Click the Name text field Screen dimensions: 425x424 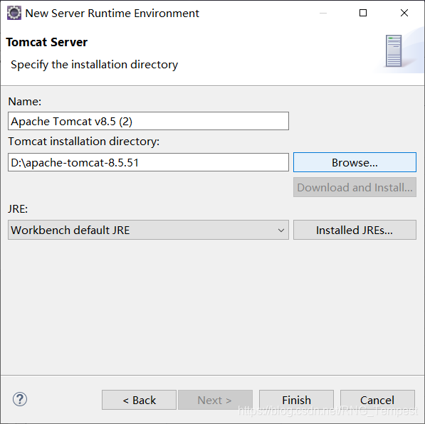point(148,121)
